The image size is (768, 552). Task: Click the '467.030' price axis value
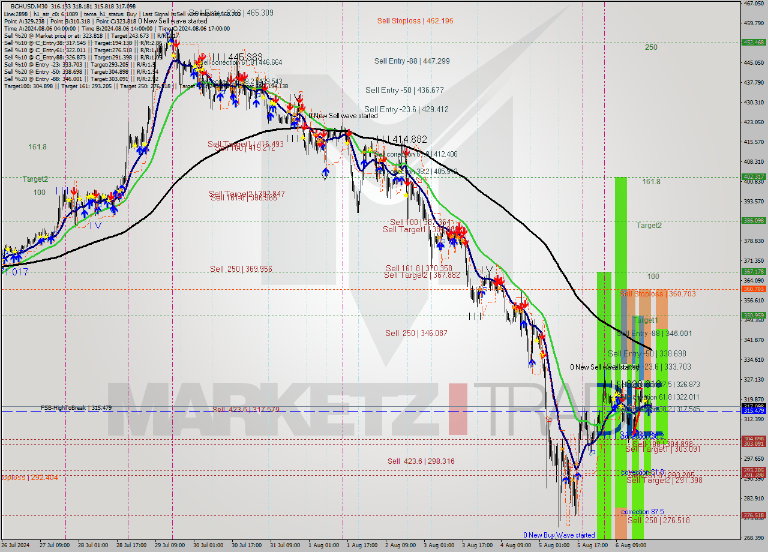click(x=754, y=4)
